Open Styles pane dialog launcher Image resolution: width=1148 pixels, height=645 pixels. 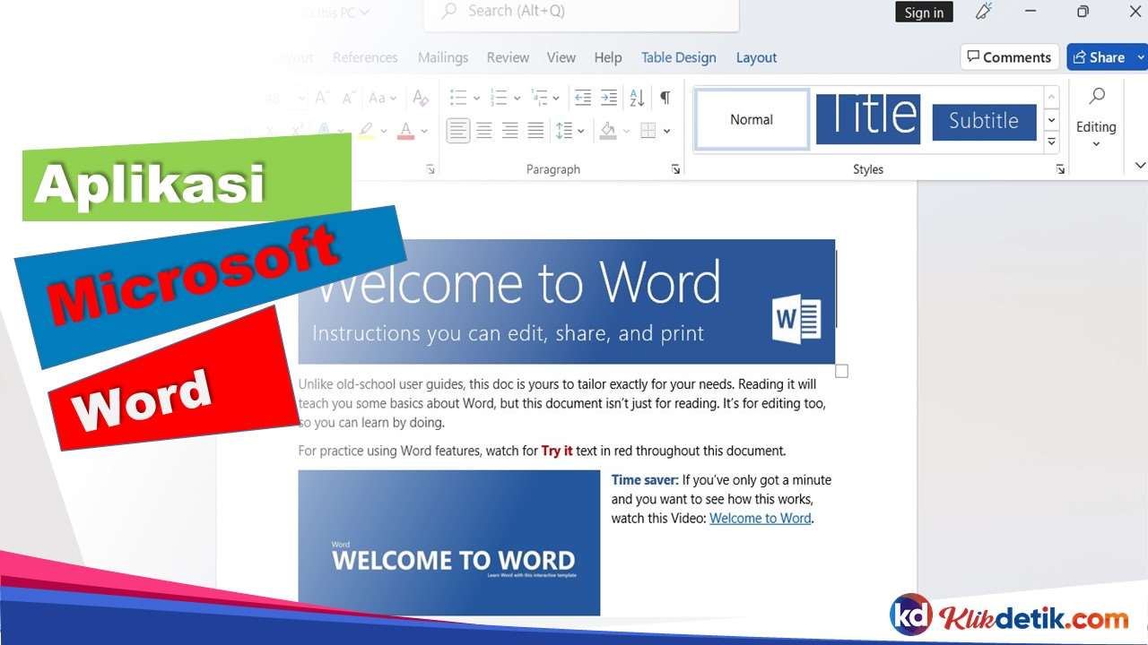click(1060, 169)
